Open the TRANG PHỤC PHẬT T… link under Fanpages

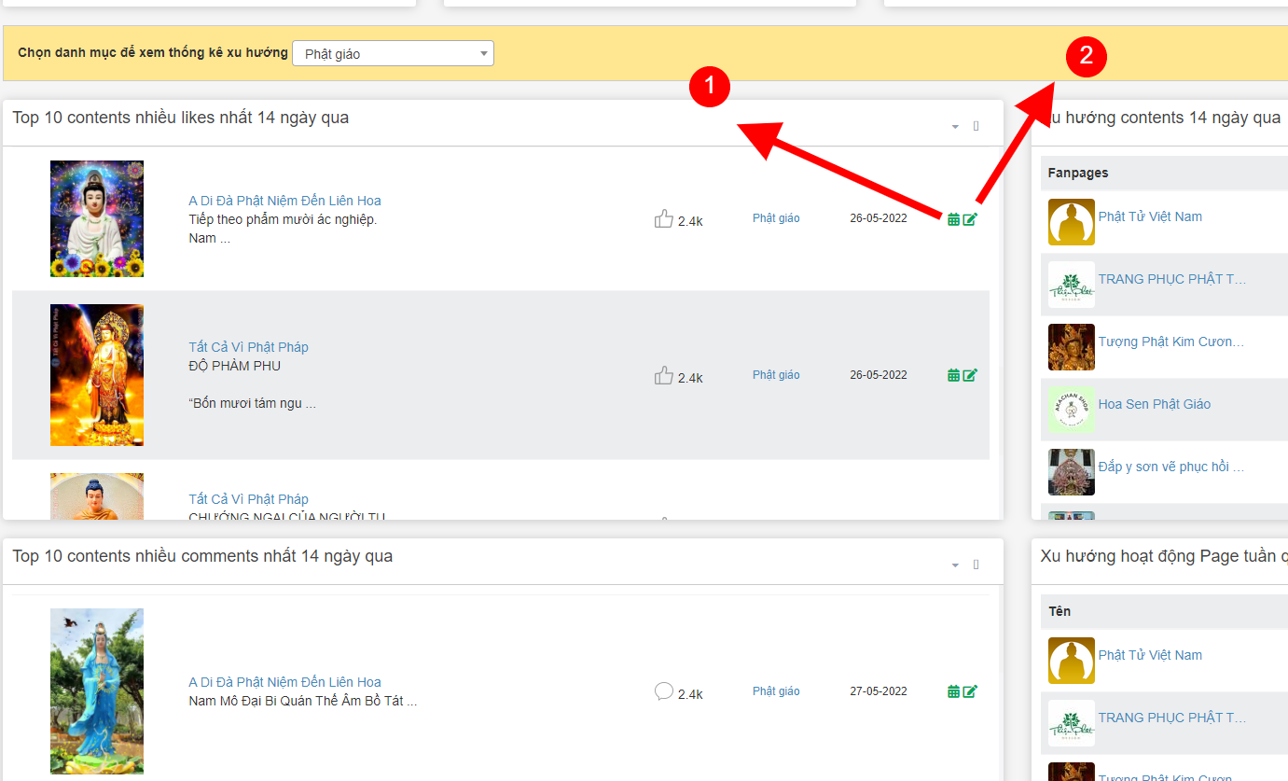(x=1172, y=279)
